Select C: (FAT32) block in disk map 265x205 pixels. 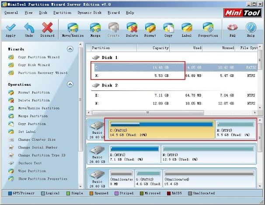161,129
